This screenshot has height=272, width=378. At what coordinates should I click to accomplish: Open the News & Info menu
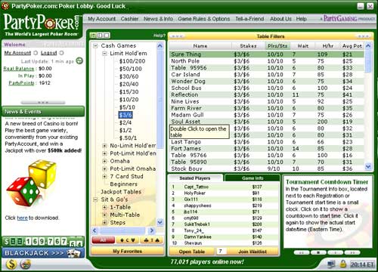coord(158,19)
